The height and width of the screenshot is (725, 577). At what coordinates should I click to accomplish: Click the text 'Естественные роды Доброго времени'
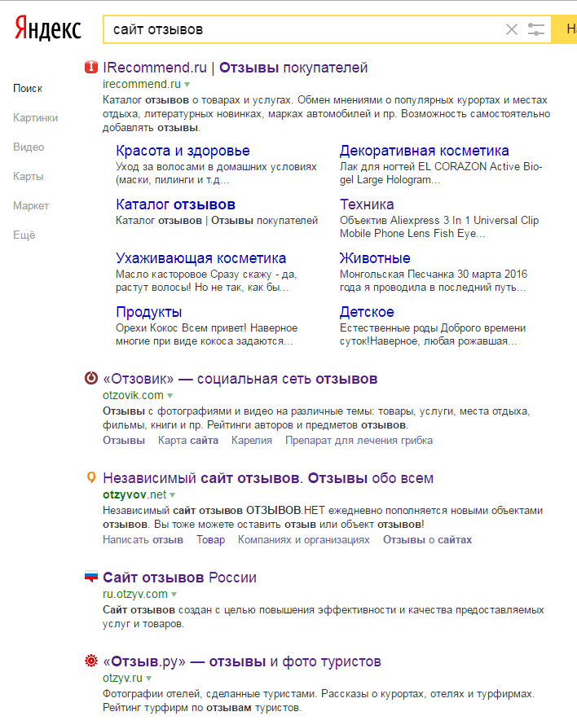click(x=433, y=334)
